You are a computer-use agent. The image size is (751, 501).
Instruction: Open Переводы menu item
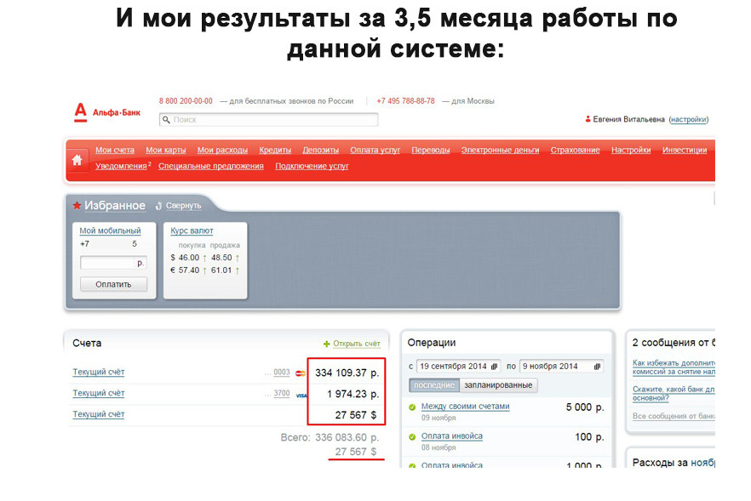431,150
